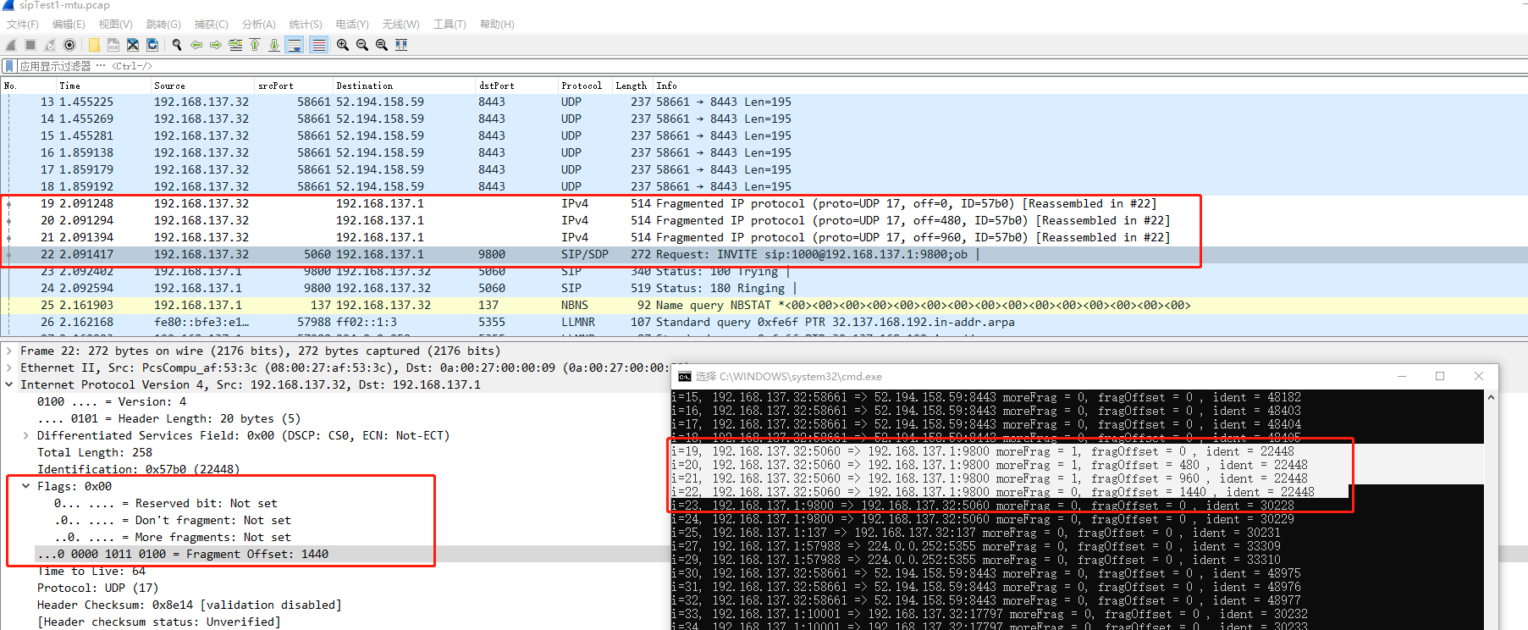Viewport: 1528px width, 630px height.
Task: Zoom in the main window text
Action: point(343,45)
